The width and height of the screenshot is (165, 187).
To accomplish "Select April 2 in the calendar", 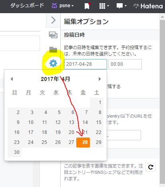I will coord(15,112).
